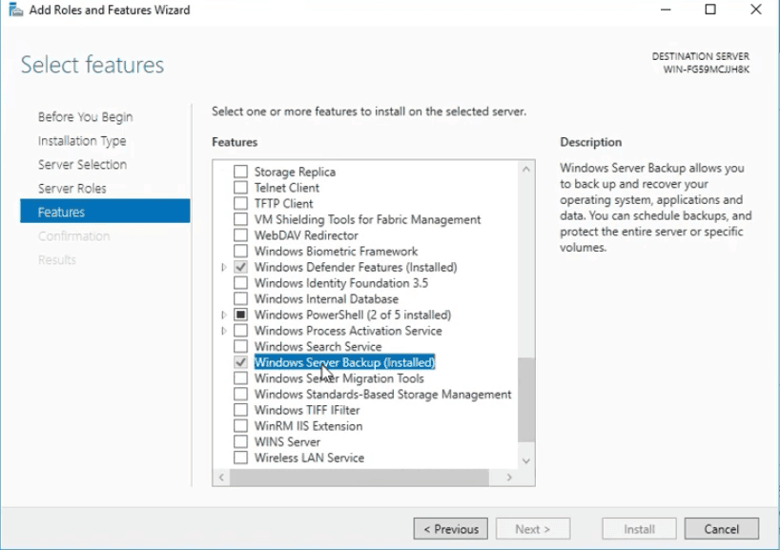Click the wizard icon in the title bar

click(13, 10)
